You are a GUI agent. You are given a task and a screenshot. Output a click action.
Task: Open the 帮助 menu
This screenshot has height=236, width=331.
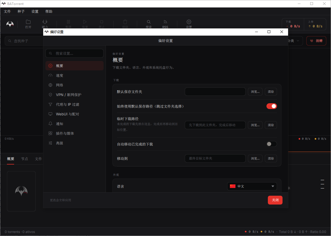pyautogui.click(x=49, y=11)
